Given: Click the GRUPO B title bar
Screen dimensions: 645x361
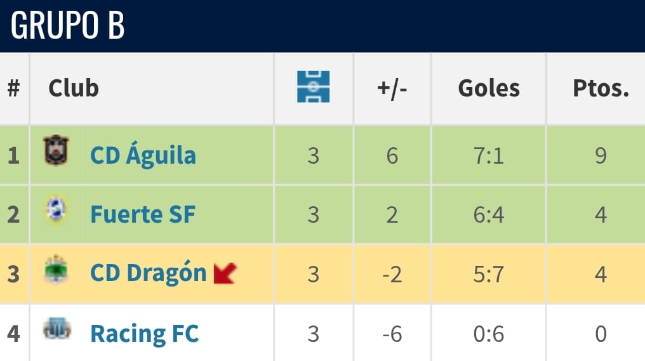Looking at the screenshot, I should 67,25.
